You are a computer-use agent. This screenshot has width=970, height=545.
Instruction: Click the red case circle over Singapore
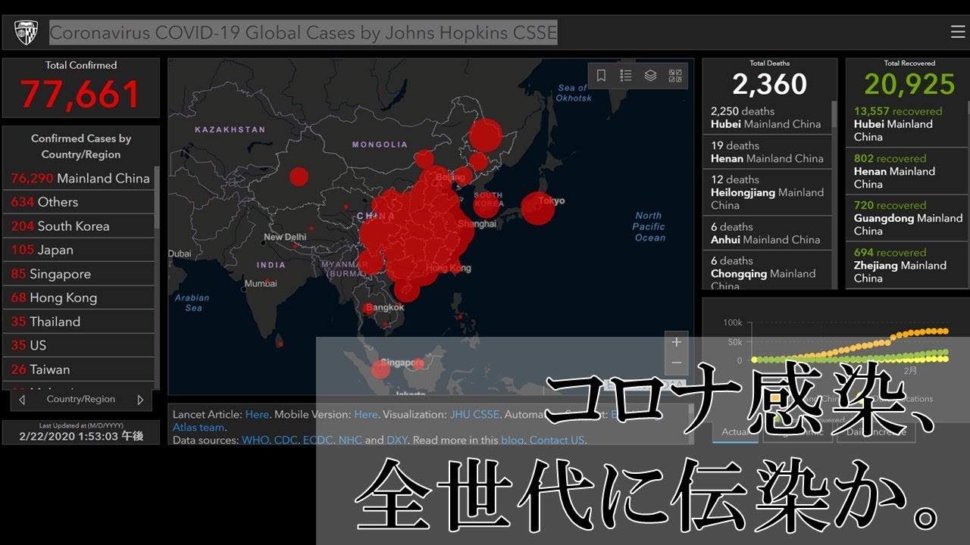tap(381, 369)
